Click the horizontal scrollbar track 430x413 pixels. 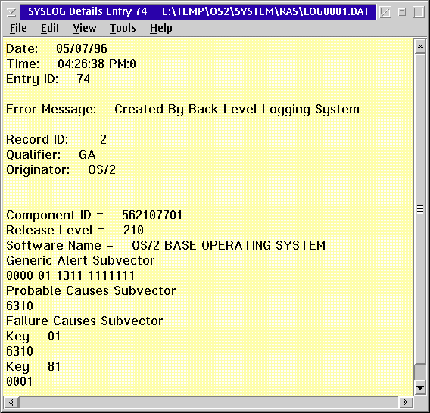[208, 402]
